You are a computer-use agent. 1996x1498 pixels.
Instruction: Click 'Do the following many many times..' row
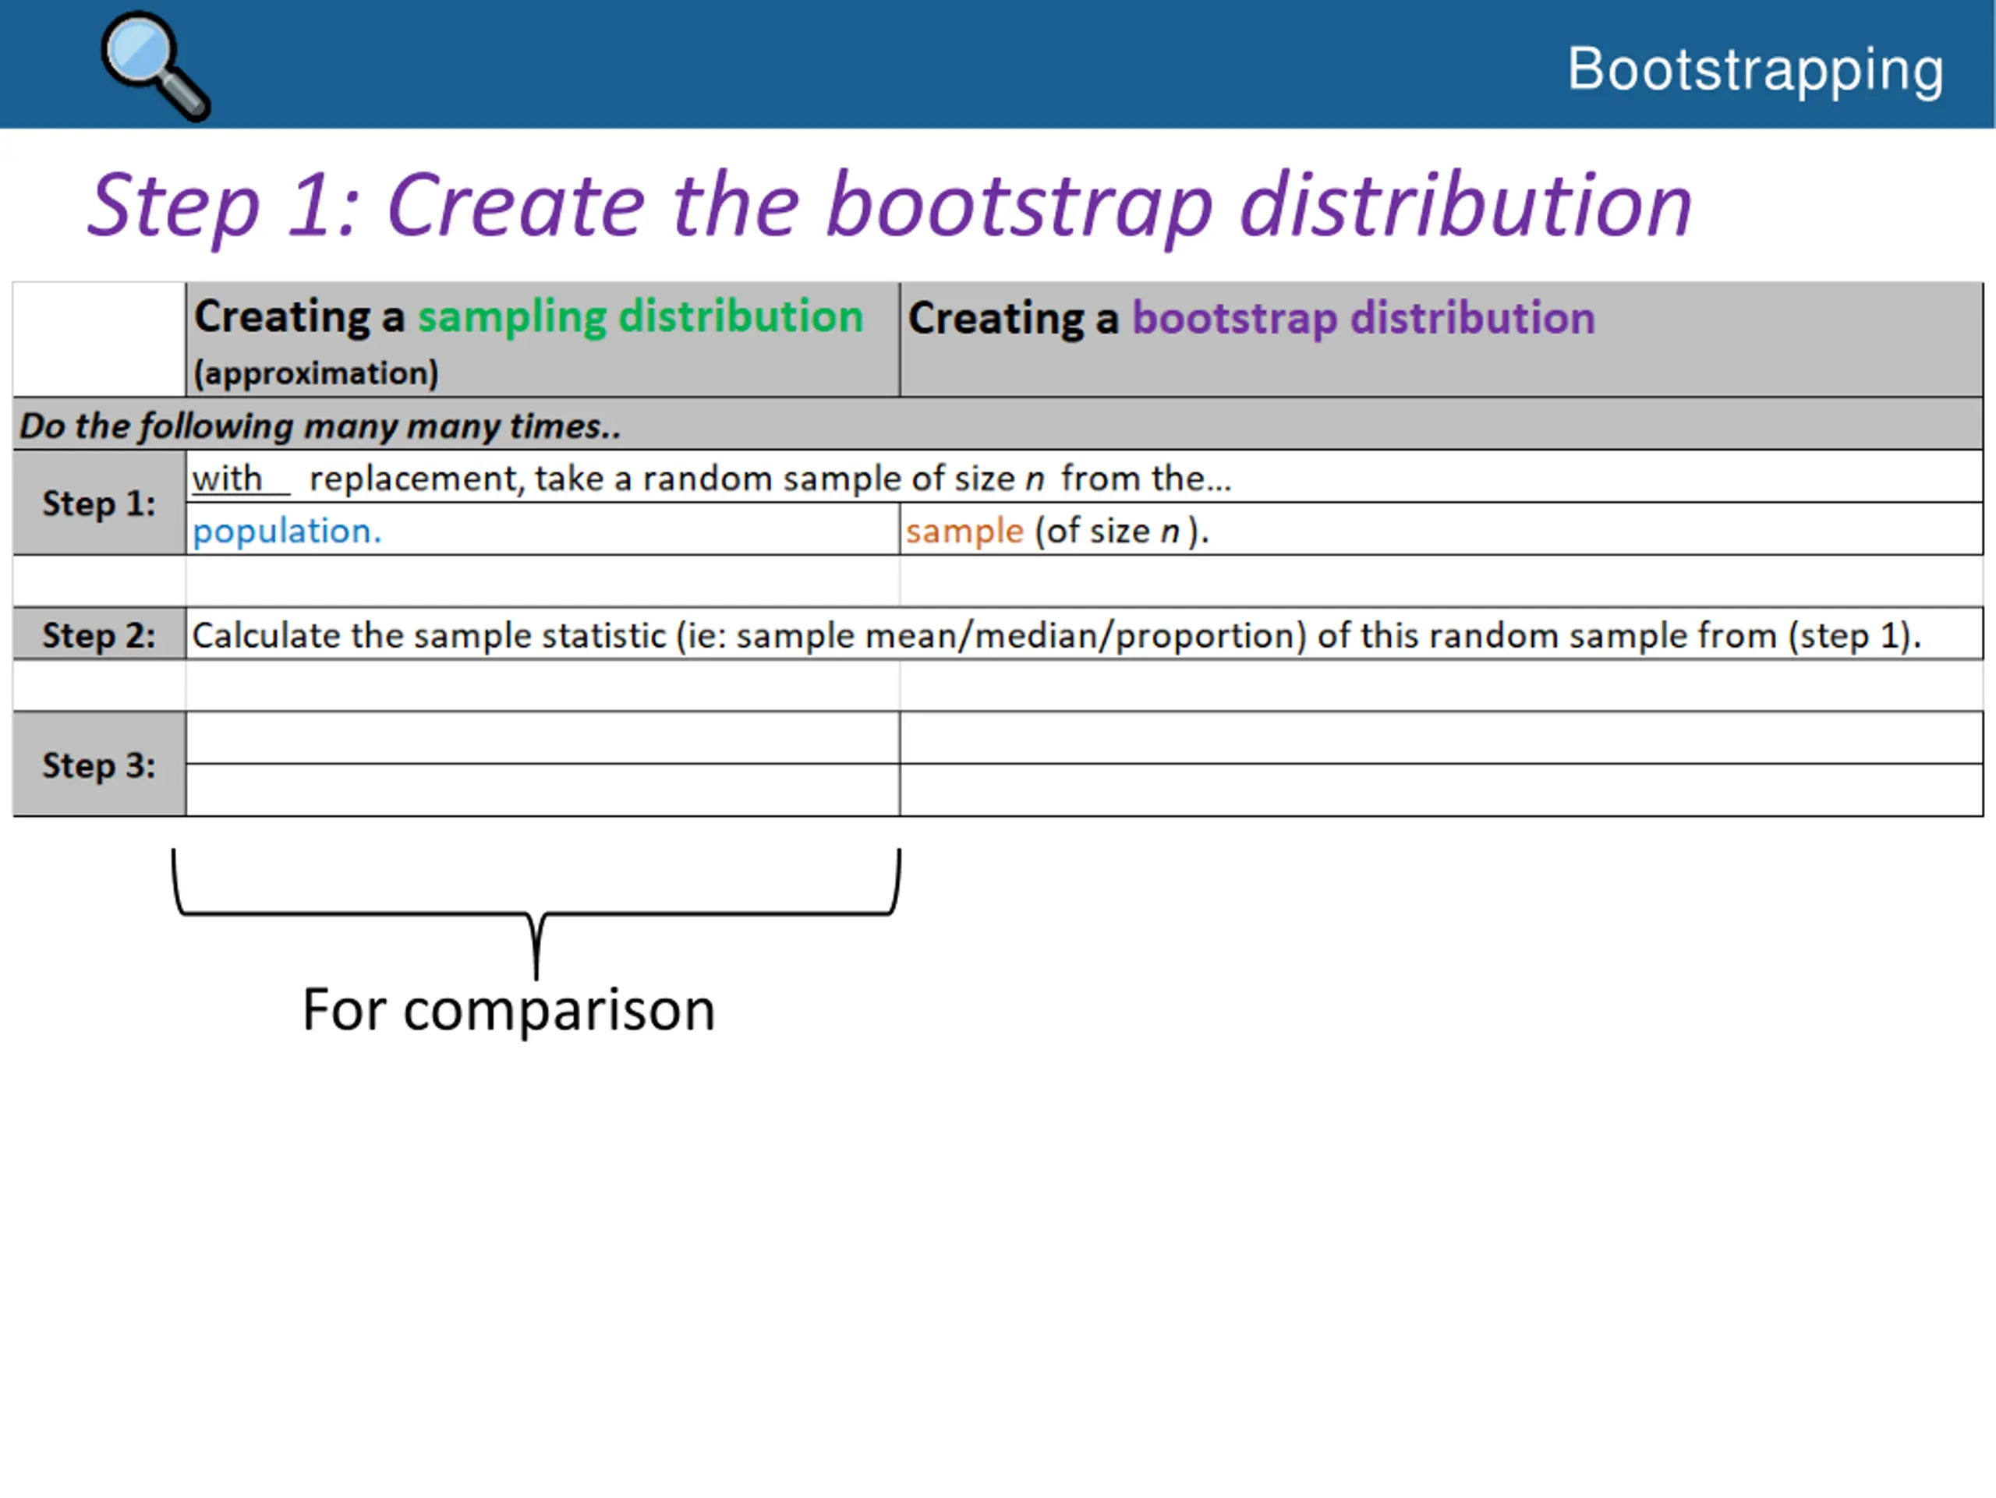(x=998, y=424)
